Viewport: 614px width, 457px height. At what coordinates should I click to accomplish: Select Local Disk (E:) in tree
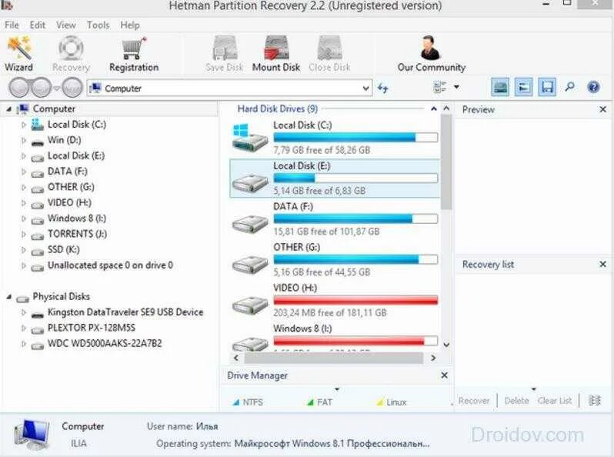click(x=76, y=156)
